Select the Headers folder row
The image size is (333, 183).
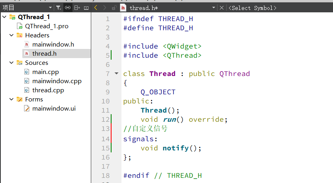tap(37, 35)
